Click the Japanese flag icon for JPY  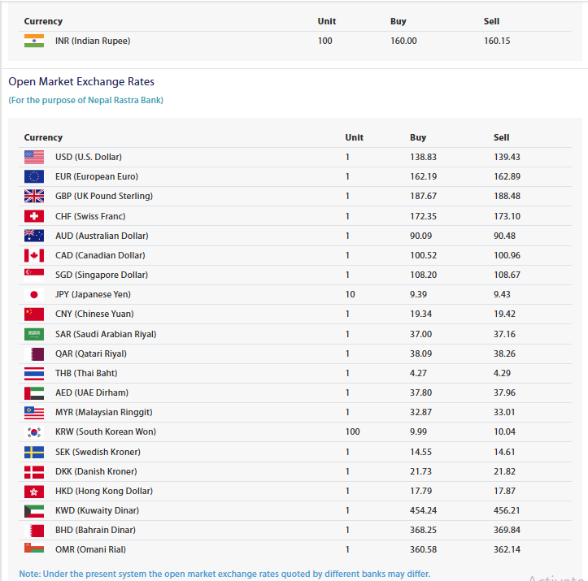(34, 295)
